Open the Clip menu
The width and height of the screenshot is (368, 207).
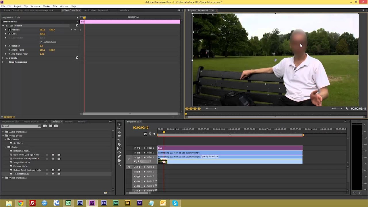click(x=26, y=6)
